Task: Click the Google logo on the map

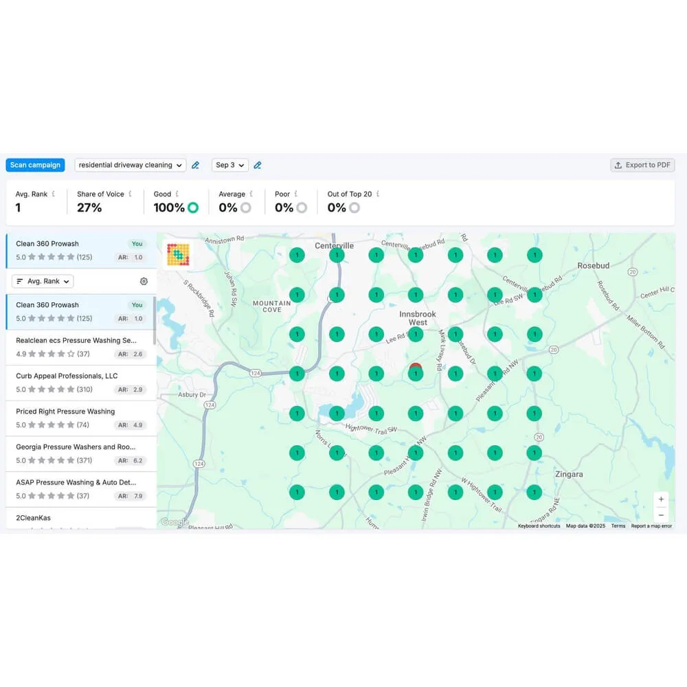Action: (174, 522)
